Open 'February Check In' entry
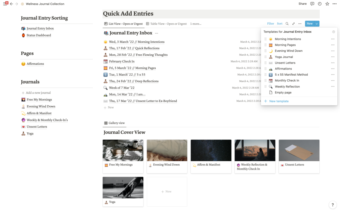340x212 pixels. [122, 61]
